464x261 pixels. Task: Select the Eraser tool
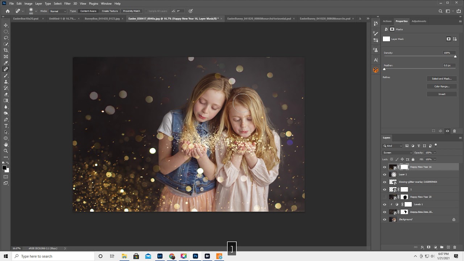click(x=6, y=94)
